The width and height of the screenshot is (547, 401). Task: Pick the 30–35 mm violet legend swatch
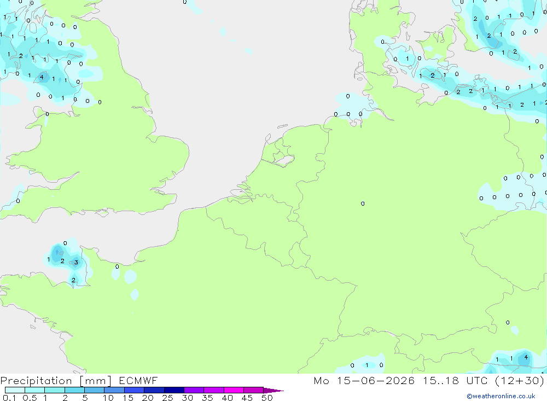[194, 390]
